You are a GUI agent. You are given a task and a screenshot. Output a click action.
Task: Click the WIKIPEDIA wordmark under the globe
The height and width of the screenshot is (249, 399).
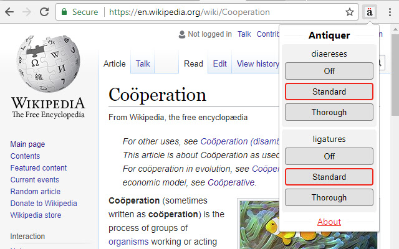pos(48,103)
